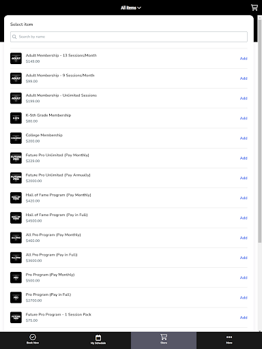The width and height of the screenshot is (262, 349).
Task: Click the search magnifier icon
Action: coord(14,37)
